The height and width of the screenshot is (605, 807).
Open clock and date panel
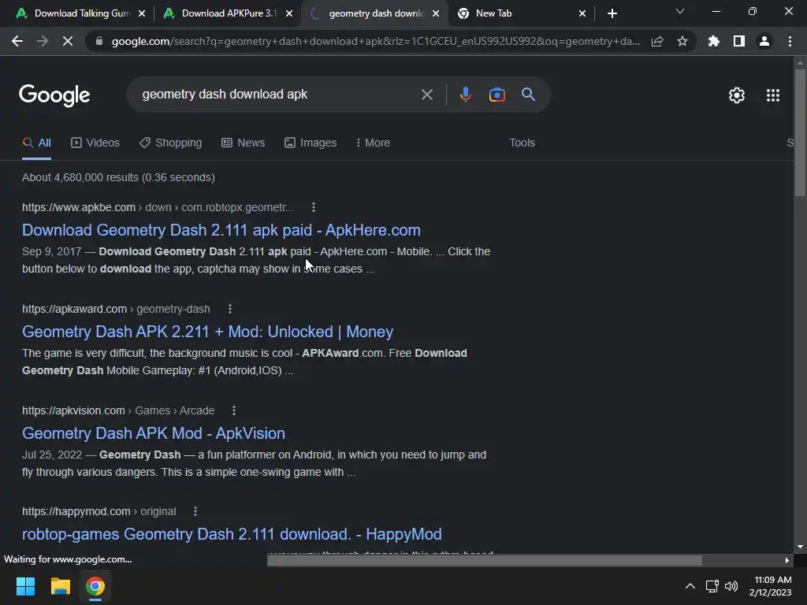pos(771,586)
